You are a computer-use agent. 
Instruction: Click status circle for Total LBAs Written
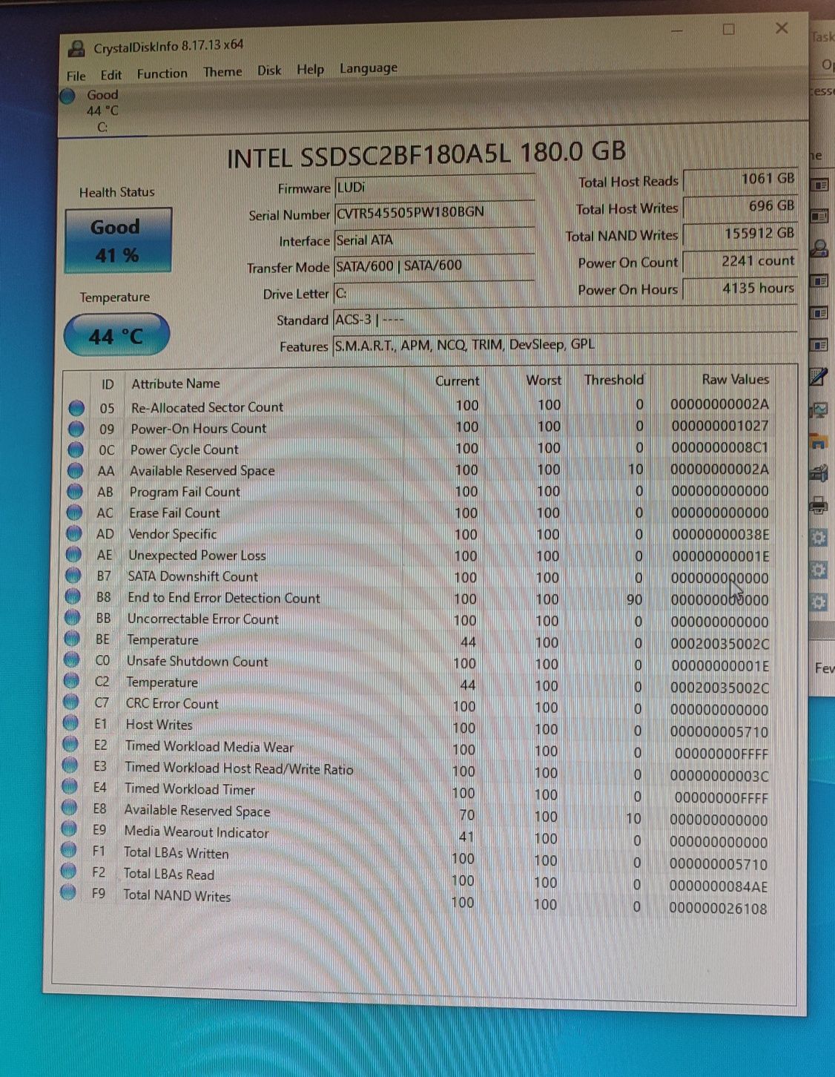(x=69, y=849)
